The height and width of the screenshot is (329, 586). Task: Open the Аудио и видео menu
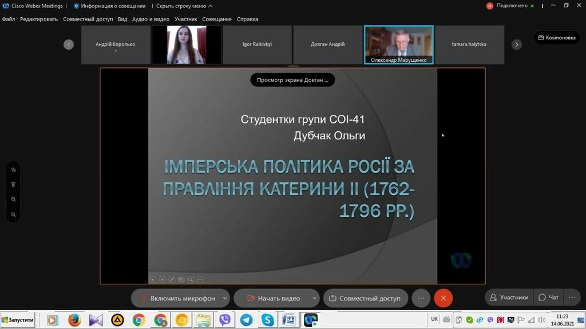tap(151, 19)
